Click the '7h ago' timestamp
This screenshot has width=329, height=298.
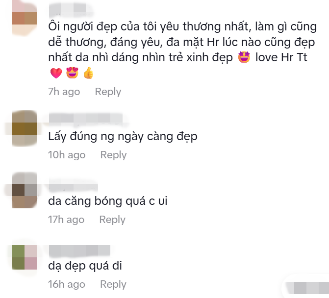pos(64,92)
